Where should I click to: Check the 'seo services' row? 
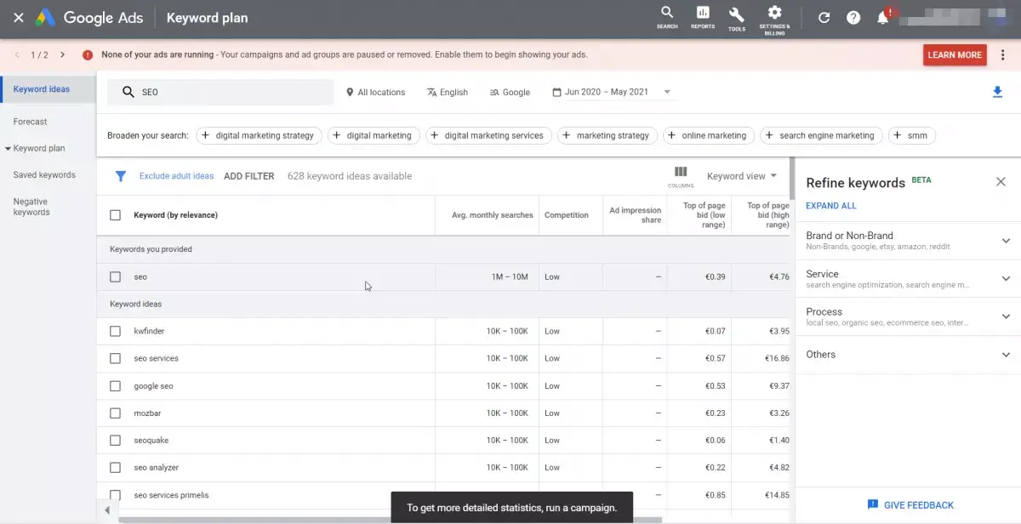click(115, 358)
